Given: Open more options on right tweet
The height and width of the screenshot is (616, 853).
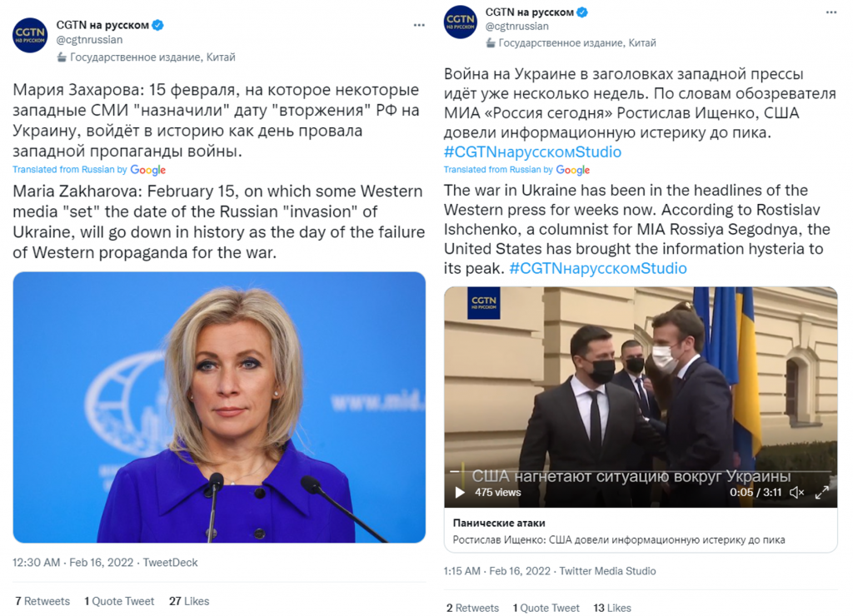Looking at the screenshot, I should pyautogui.click(x=831, y=12).
